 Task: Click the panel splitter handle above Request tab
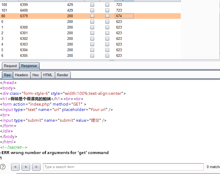tap(112, 61)
